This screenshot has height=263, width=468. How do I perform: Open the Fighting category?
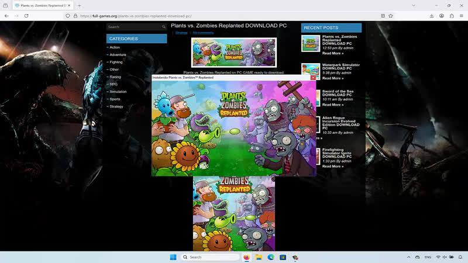click(116, 62)
